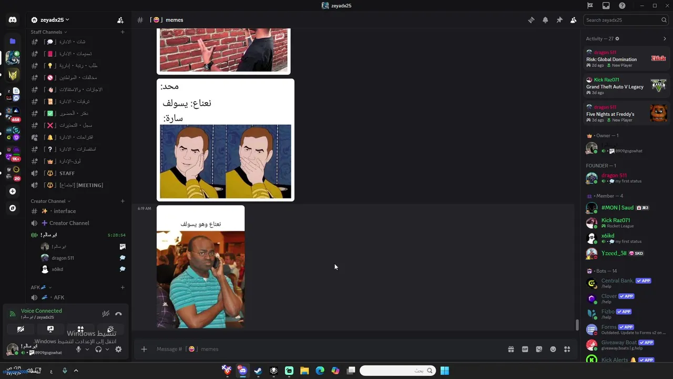Open the man on phone meme image
The image size is (673, 379).
coord(200,267)
